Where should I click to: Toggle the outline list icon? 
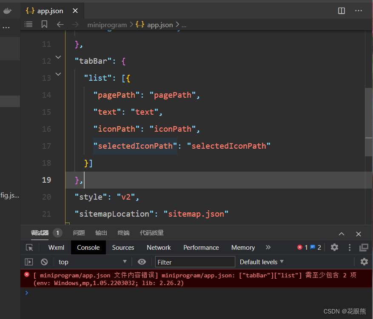(28, 24)
